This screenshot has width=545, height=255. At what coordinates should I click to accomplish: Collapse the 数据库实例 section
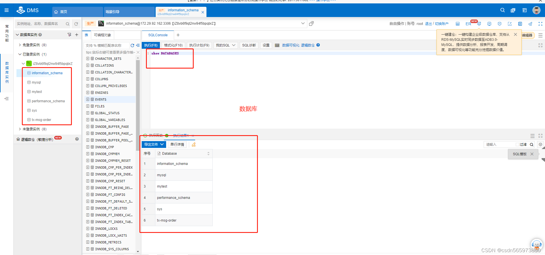pos(17,35)
